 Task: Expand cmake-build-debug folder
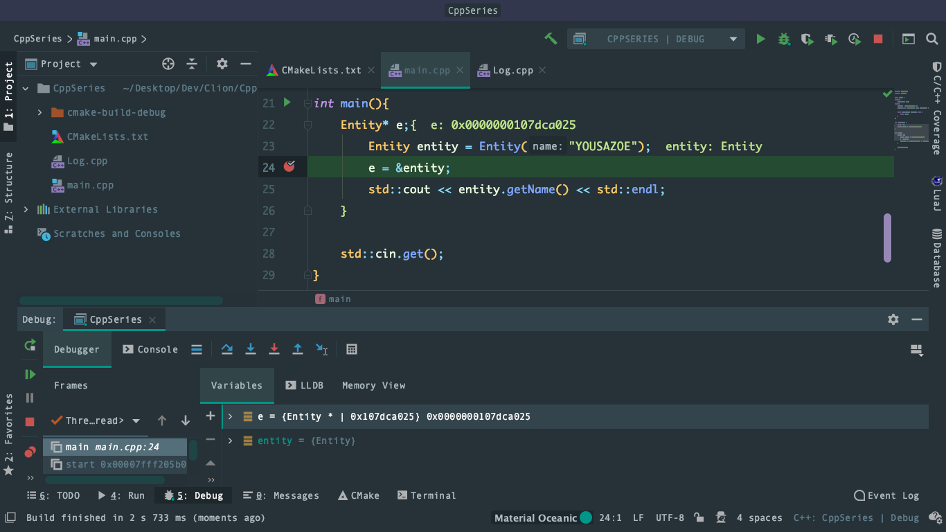[x=39, y=112]
